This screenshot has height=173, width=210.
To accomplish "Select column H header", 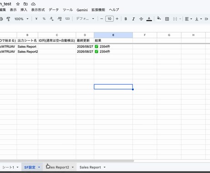I will pyautogui.click(x=194, y=35).
